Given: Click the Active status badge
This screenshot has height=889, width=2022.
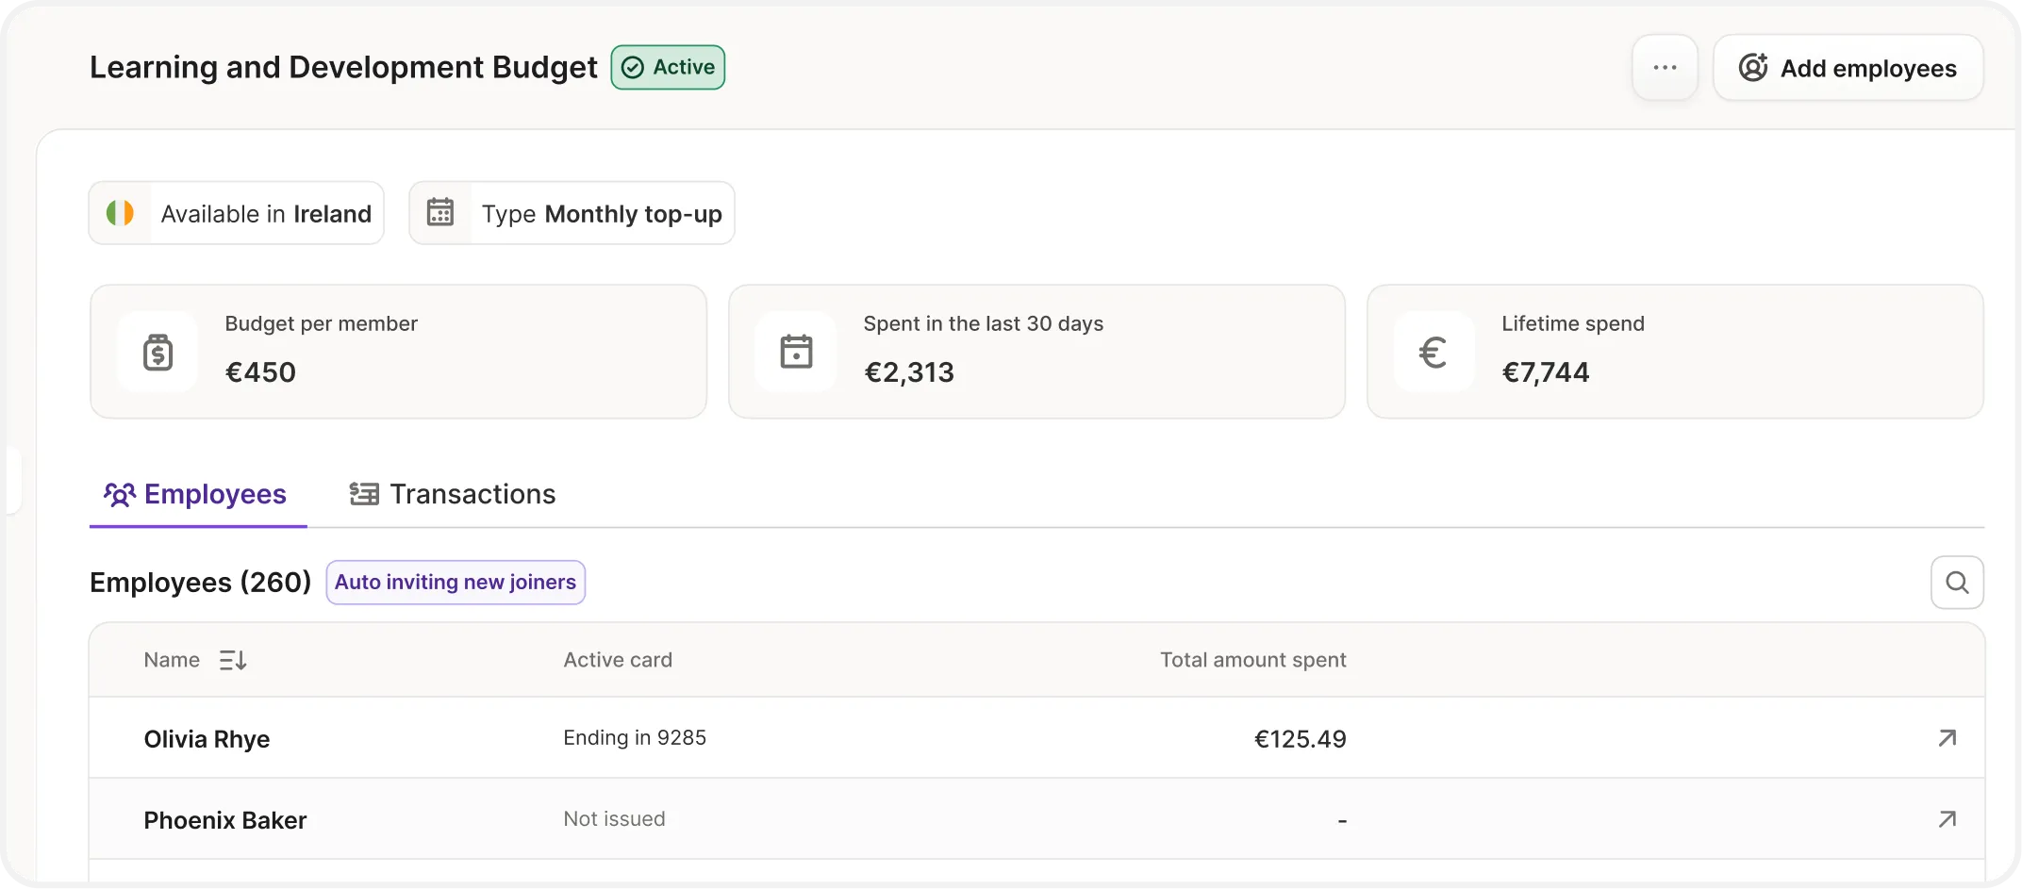Looking at the screenshot, I should coord(668,68).
